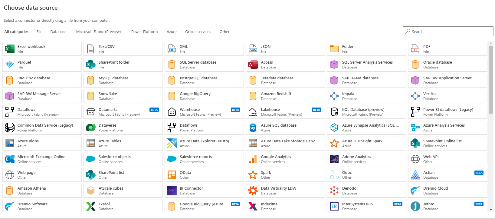
Task: Choose the Denodo dotted icon
Action: 334,191
